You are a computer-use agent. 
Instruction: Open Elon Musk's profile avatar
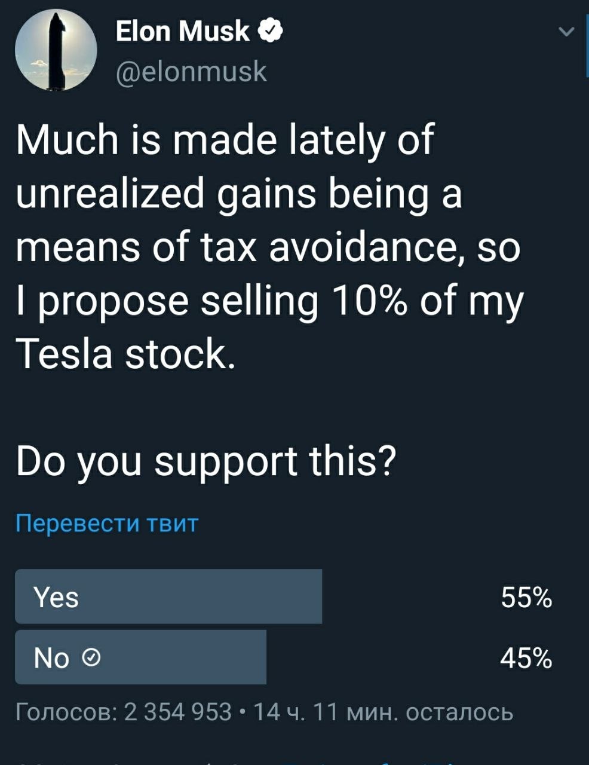[x=56, y=50]
